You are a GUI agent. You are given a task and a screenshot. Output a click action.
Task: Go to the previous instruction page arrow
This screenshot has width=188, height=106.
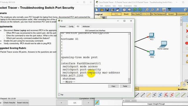(61, 103)
